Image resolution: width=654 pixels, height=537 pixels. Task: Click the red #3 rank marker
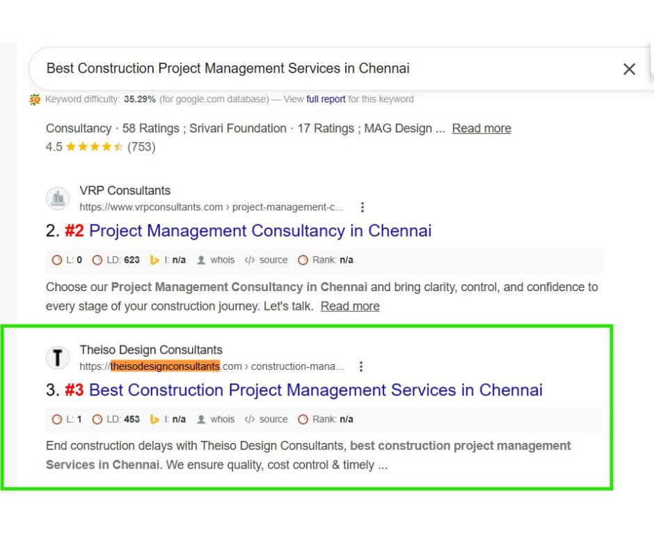(74, 390)
